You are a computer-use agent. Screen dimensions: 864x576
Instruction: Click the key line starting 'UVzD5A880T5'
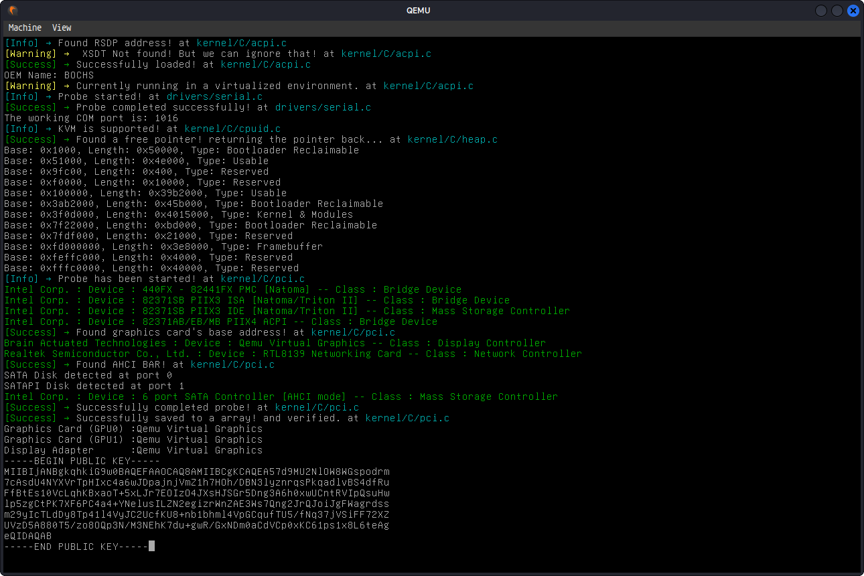[197, 525]
